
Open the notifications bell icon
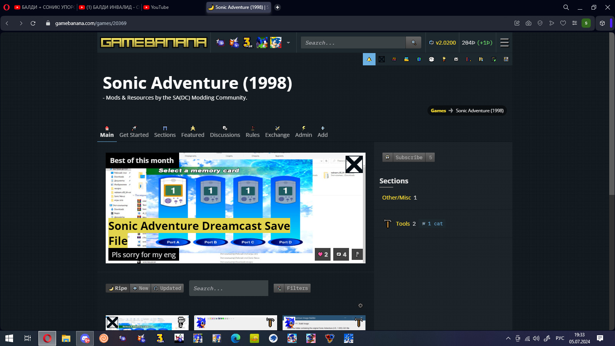369,59
